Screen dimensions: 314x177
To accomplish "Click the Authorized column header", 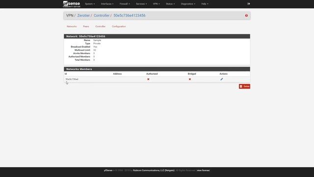I will pyautogui.click(x=152, y=74).
